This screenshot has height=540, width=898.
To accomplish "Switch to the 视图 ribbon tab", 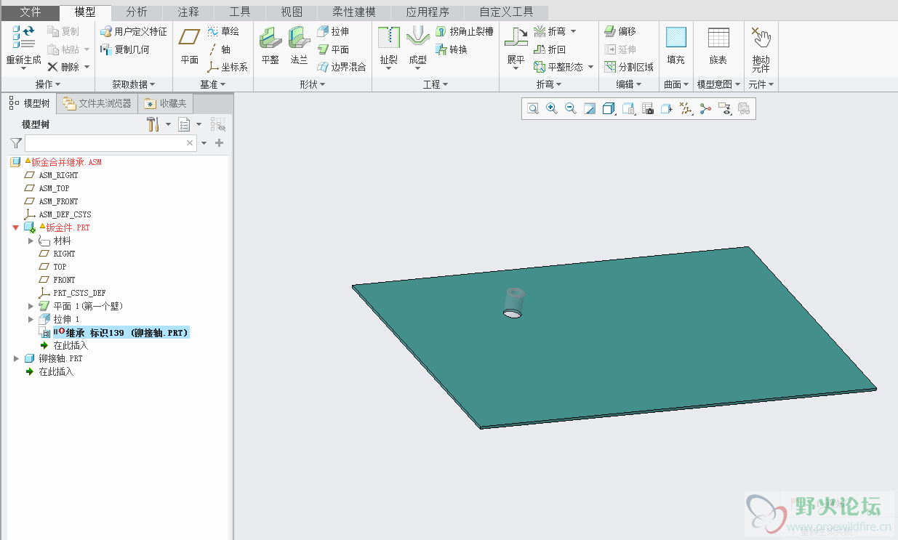I will click(291, 12).
